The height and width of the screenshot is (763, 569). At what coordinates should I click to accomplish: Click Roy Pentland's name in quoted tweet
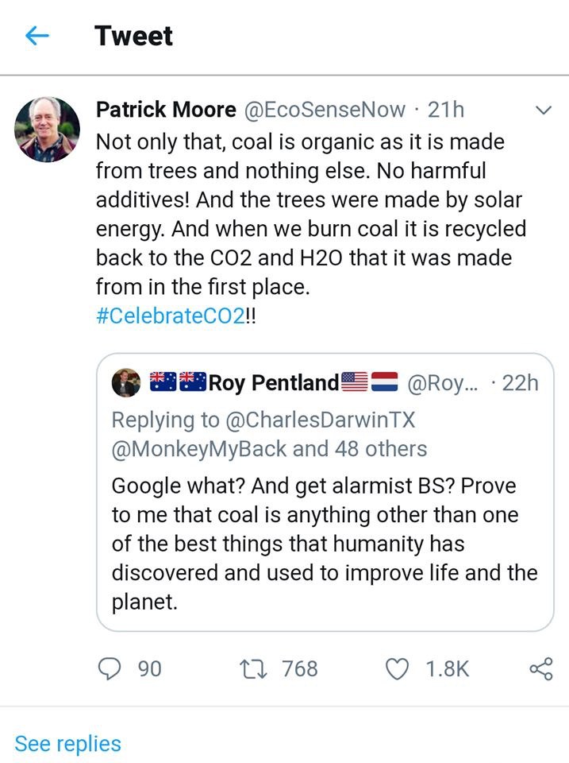(x=273, y=383)
